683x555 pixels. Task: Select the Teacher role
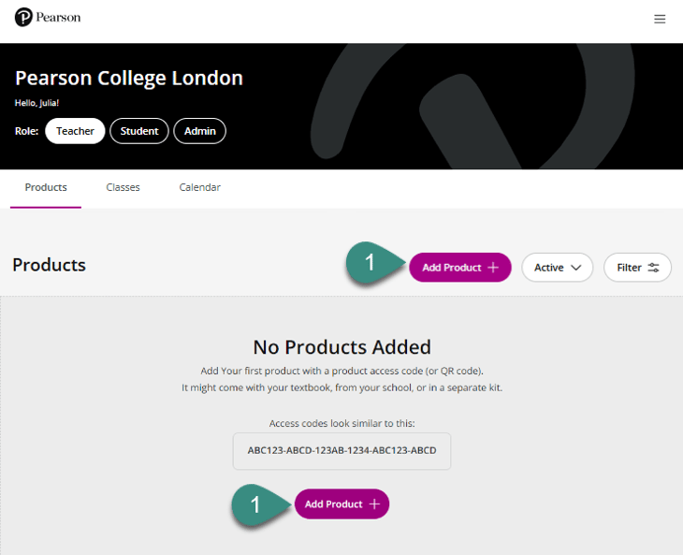coord(75,131)
